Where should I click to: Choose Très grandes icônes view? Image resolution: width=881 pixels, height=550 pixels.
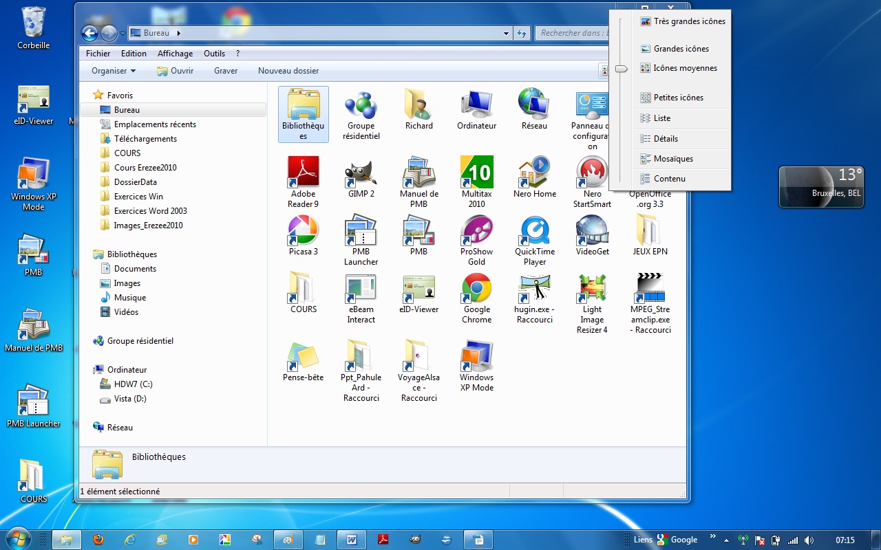[682, 21]
